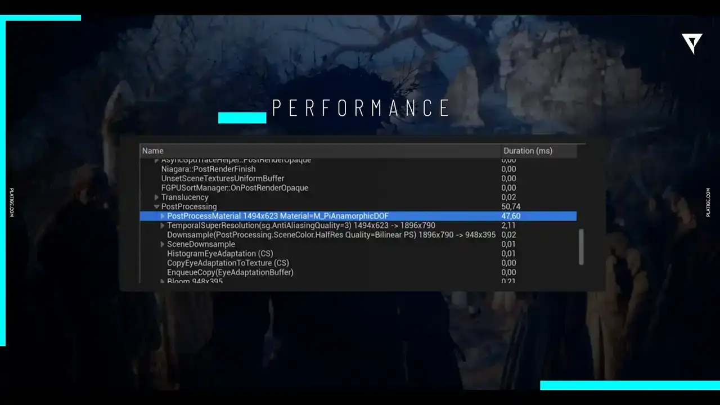Select the Downsample PostProcessing.SceneColor.HalfRes row
The width and height of the screenshot is (720, 405).
(331, 235)
